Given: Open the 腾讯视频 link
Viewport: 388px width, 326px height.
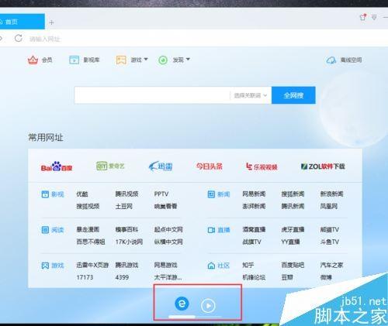Looking at the screenshot, I should (x=126, y=194).
